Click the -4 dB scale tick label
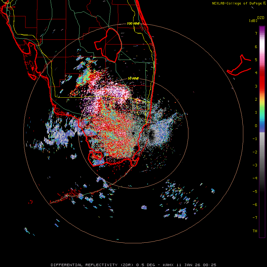The height and width of the screenshot is (267, 267). pyautogui.click(x=255, y=178)
